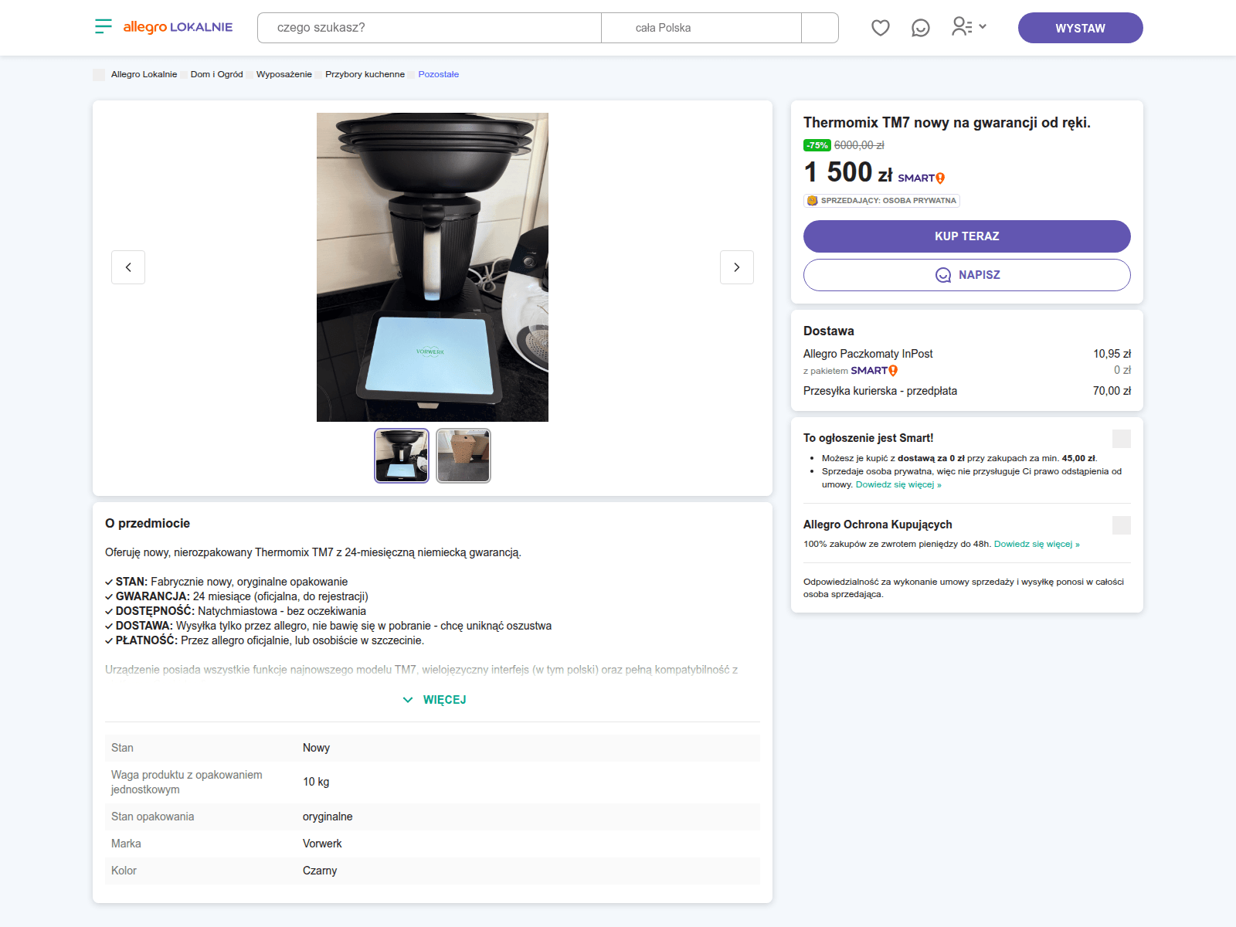This screenshot has width=1236, height=927.
Task: Open the Przybory kuchenne breadcrumb
Action: click(x=365, y=74)
